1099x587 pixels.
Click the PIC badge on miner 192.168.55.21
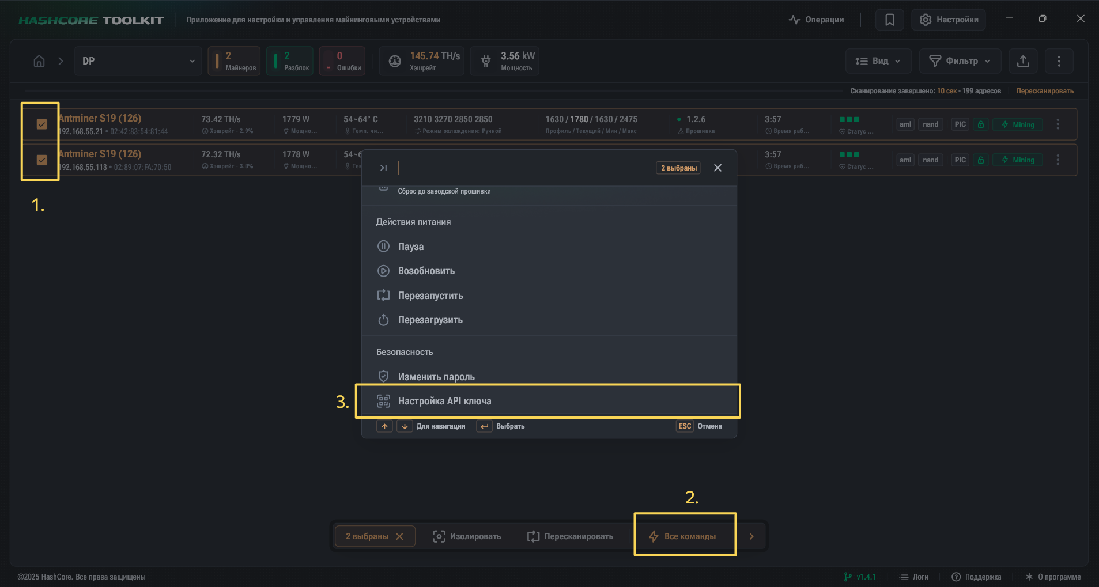pos(959,124)
